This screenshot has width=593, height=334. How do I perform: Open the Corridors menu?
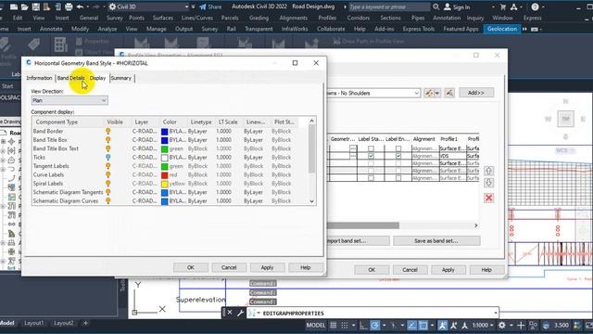359,18
